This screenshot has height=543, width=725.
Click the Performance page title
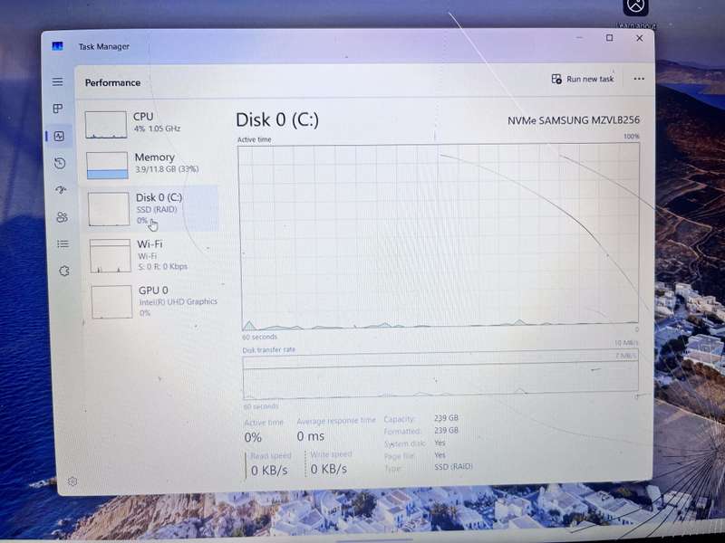(x=112, y=82)
